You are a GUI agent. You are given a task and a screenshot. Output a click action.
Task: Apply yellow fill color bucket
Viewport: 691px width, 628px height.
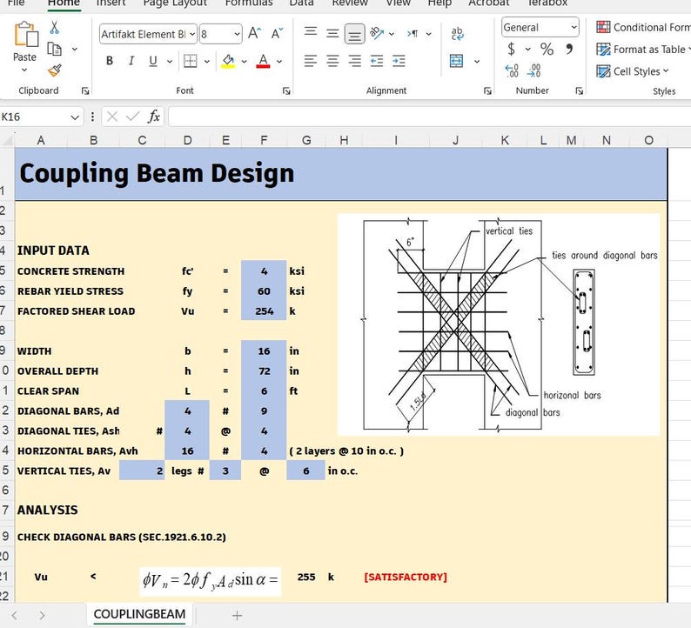(228, 61)
